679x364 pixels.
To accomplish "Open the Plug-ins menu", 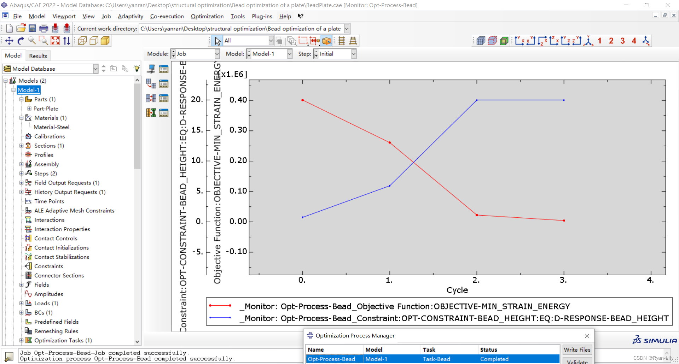I will [x=262, y=16].
